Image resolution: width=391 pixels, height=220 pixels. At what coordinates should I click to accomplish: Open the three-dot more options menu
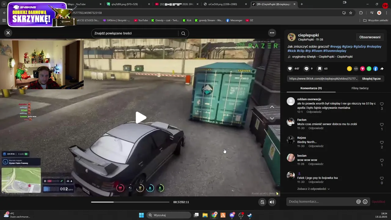(272, 33)
